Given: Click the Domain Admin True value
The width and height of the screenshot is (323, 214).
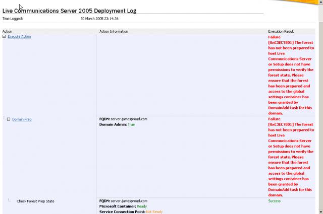Looking at the screenshot, I should point(131,124).
